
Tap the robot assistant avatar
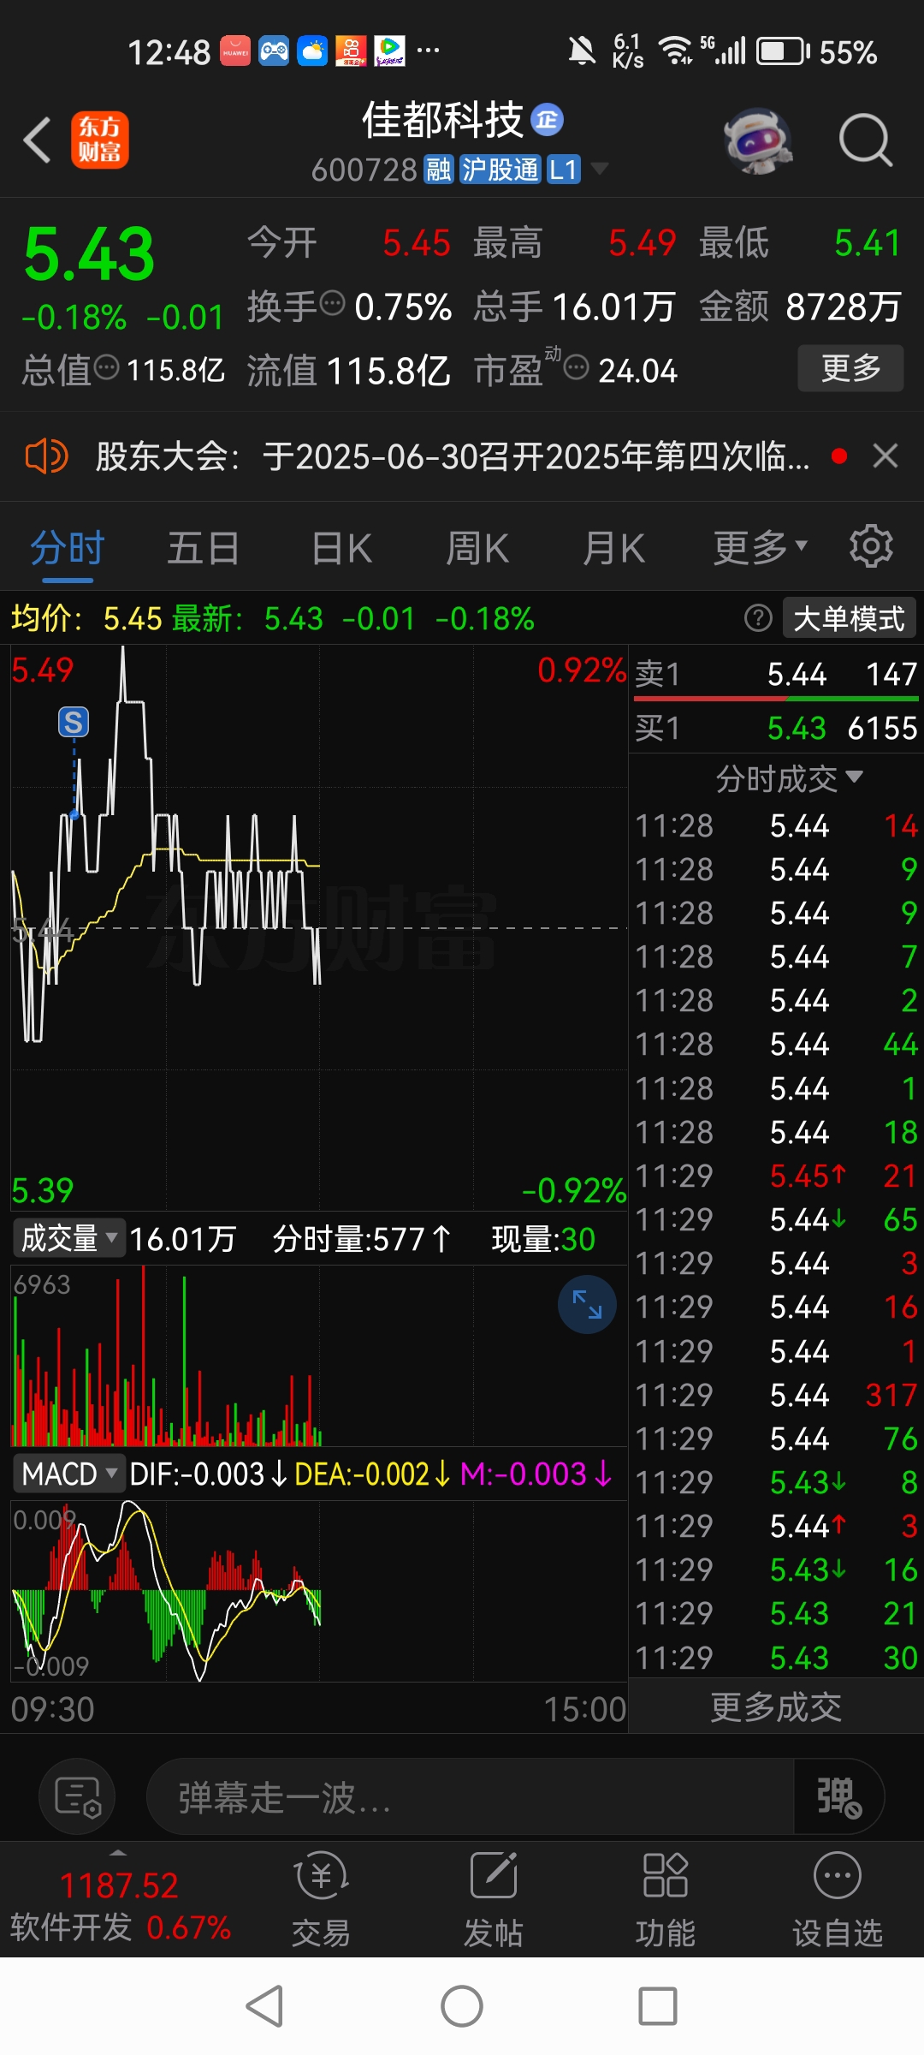click(x=758, y=140)
